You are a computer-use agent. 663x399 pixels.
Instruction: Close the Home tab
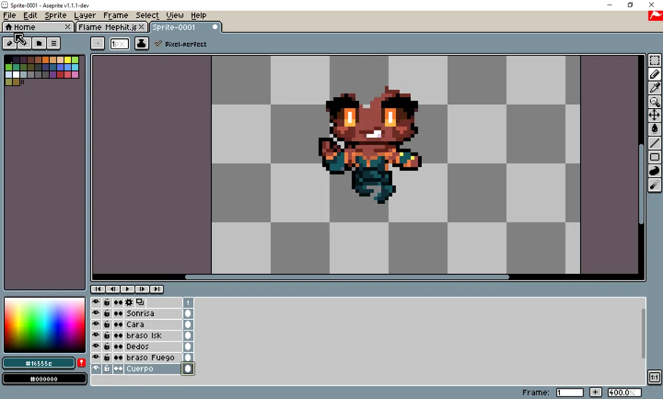pyautogui.click(x=68, y=26)
